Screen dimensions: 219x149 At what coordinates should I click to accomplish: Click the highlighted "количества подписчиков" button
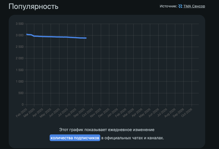(x=75, y=138)
